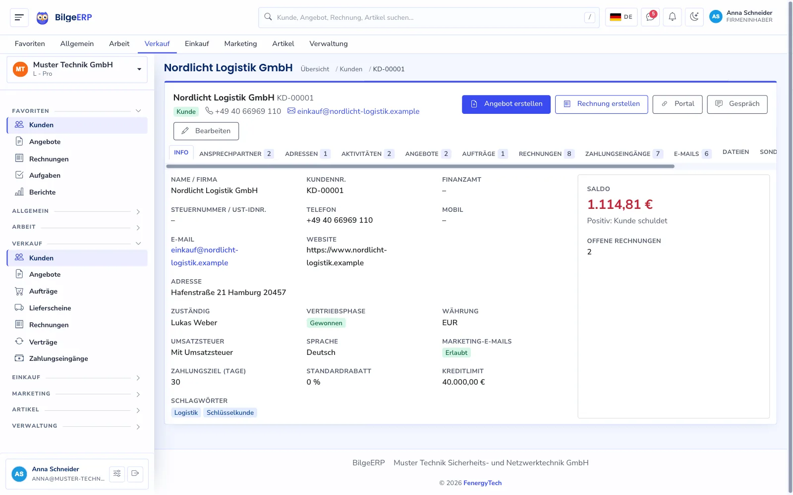Screen dimensions: 793x495
Task: Toggle dark mode with moon icon
Action: (694, 17)
